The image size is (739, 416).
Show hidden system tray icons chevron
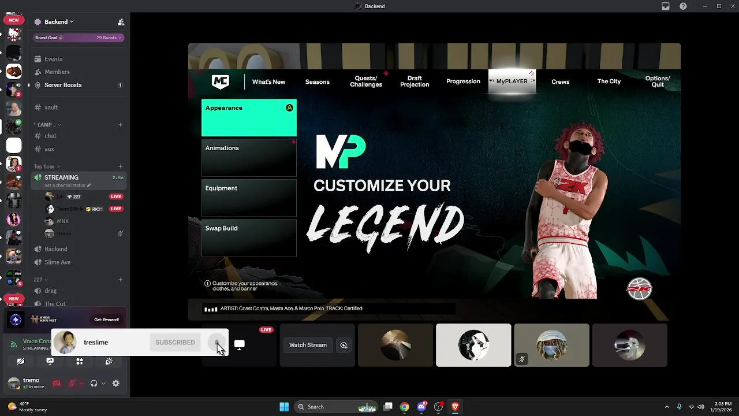click(x=667, y=407)
